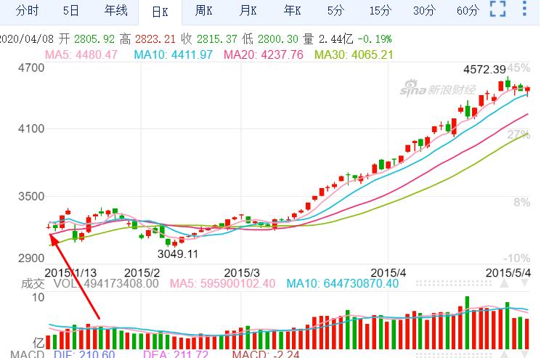Select the 5分 five-minute chart
549x358 pixels.
point(335,10)
